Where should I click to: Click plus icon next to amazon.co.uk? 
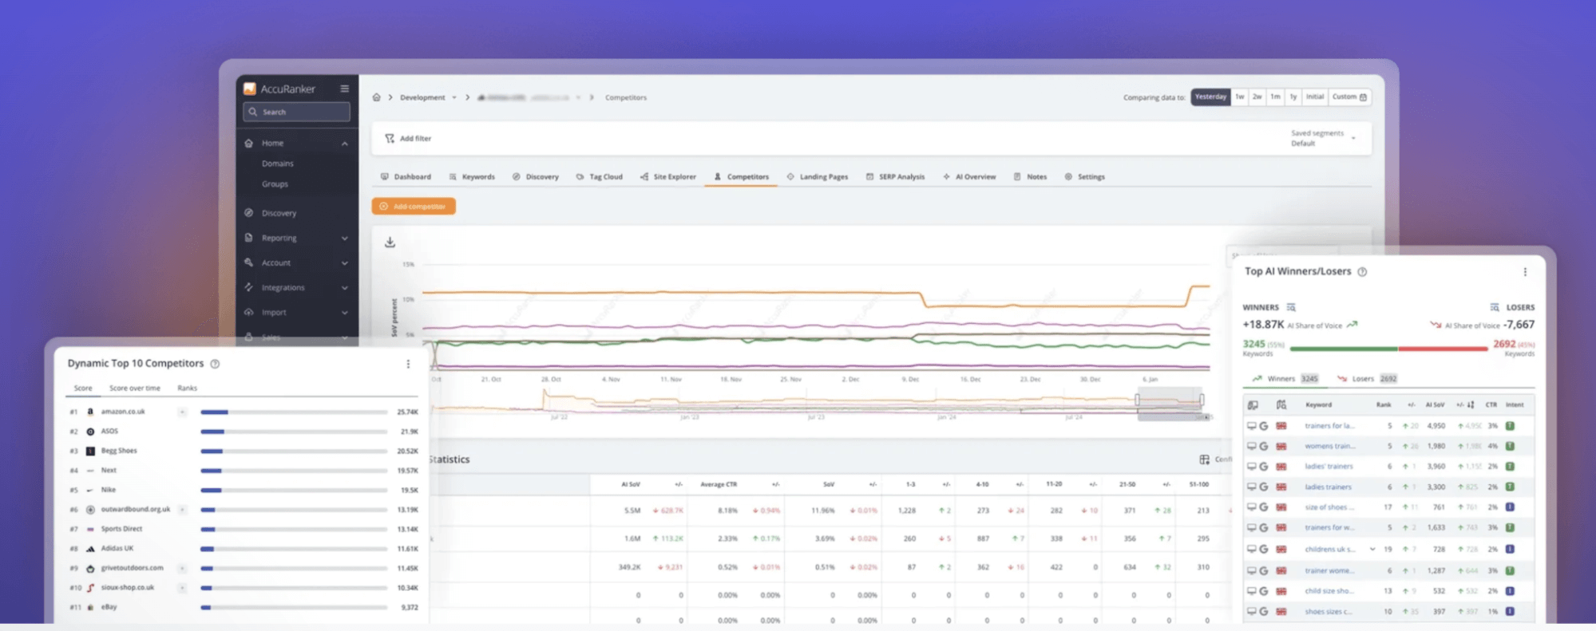pos(182,412)
